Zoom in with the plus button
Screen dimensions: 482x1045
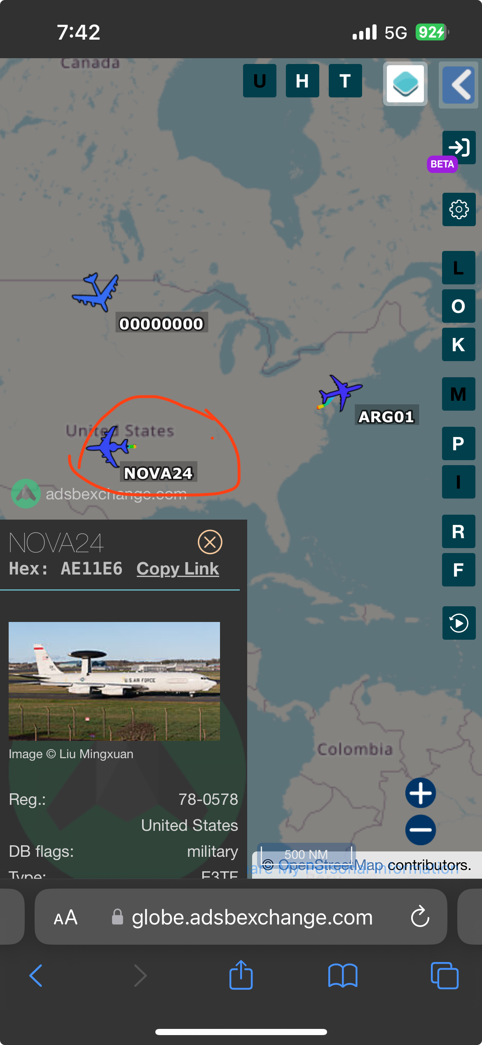(x=421, y=793)
